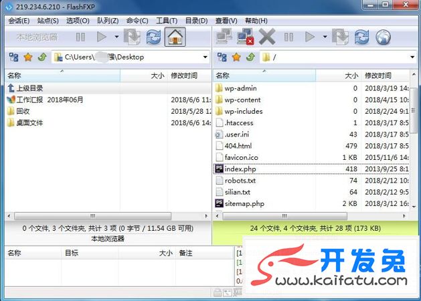The height and width of the screenshot is (301, 421).
Task: Open the 命令(C) menu
Action: [x=137, y=21]
